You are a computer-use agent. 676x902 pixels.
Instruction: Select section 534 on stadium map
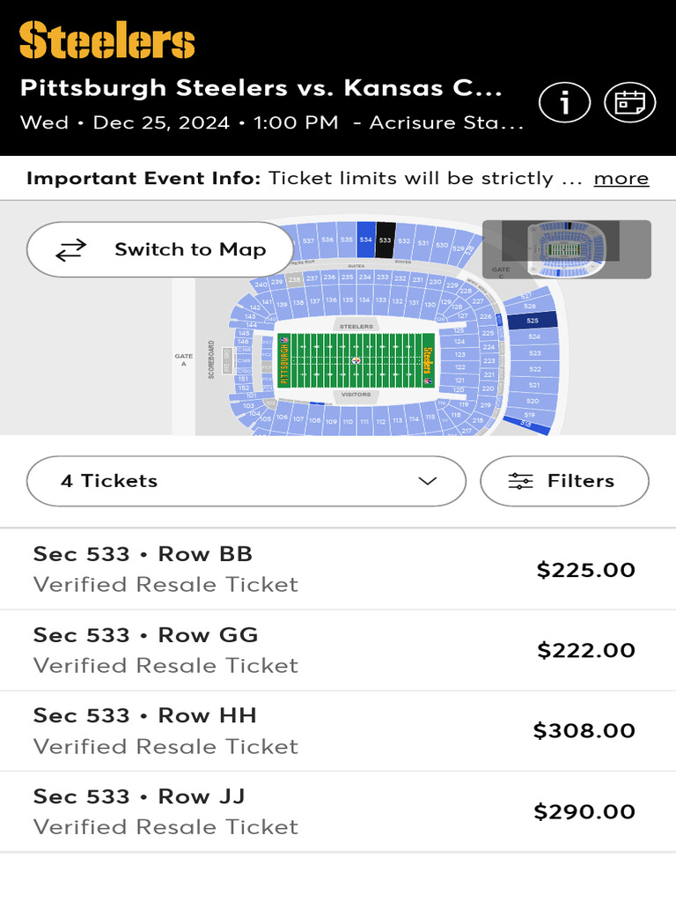(x=365, y=240)
